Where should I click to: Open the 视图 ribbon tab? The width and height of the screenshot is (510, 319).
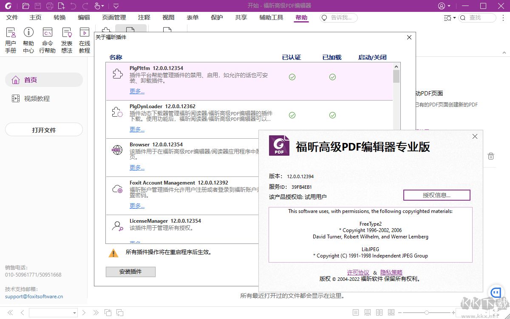click(x=168, y=17)
